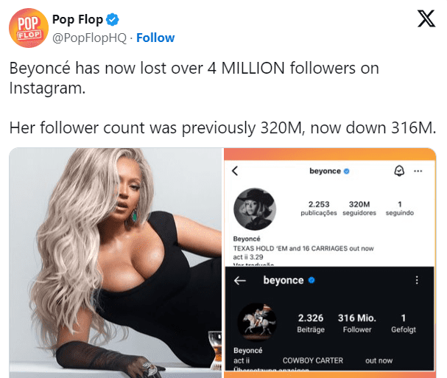This screenshot has width=447, height=378.
Task: Click the three-dot horizontal menu in light profile
Action: coord(418,171)
